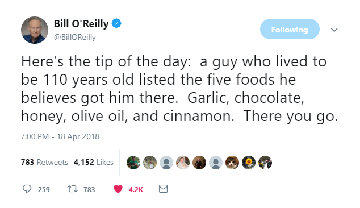This screenshot has height=208, width=360.
Task: Click the reply speech bubble icon
Action: click(27, 189)
